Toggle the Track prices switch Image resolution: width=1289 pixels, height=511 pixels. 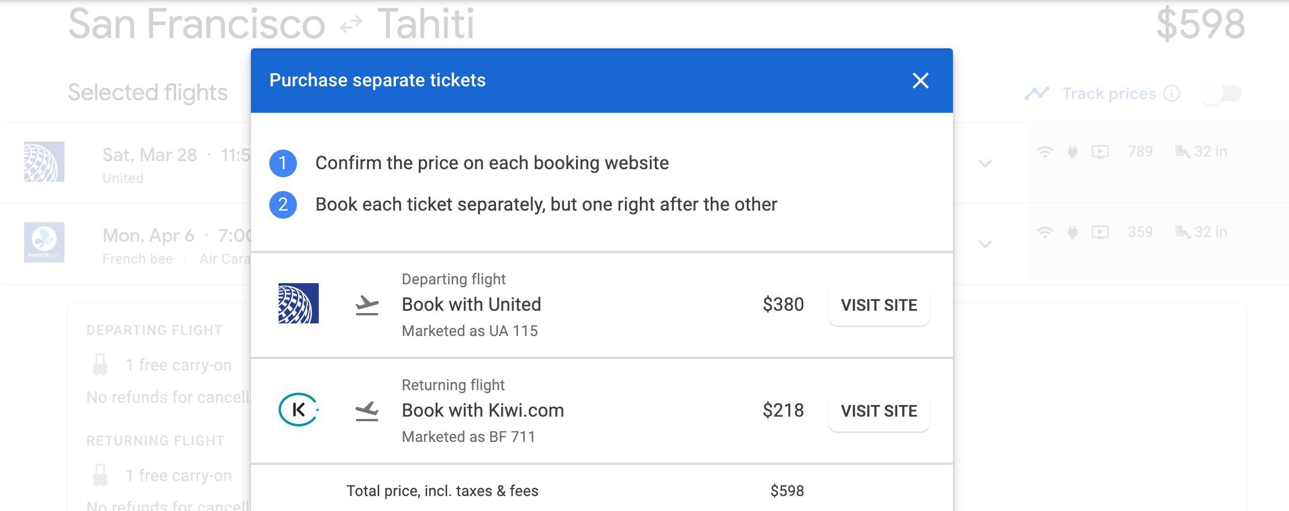coord(1222,94)
